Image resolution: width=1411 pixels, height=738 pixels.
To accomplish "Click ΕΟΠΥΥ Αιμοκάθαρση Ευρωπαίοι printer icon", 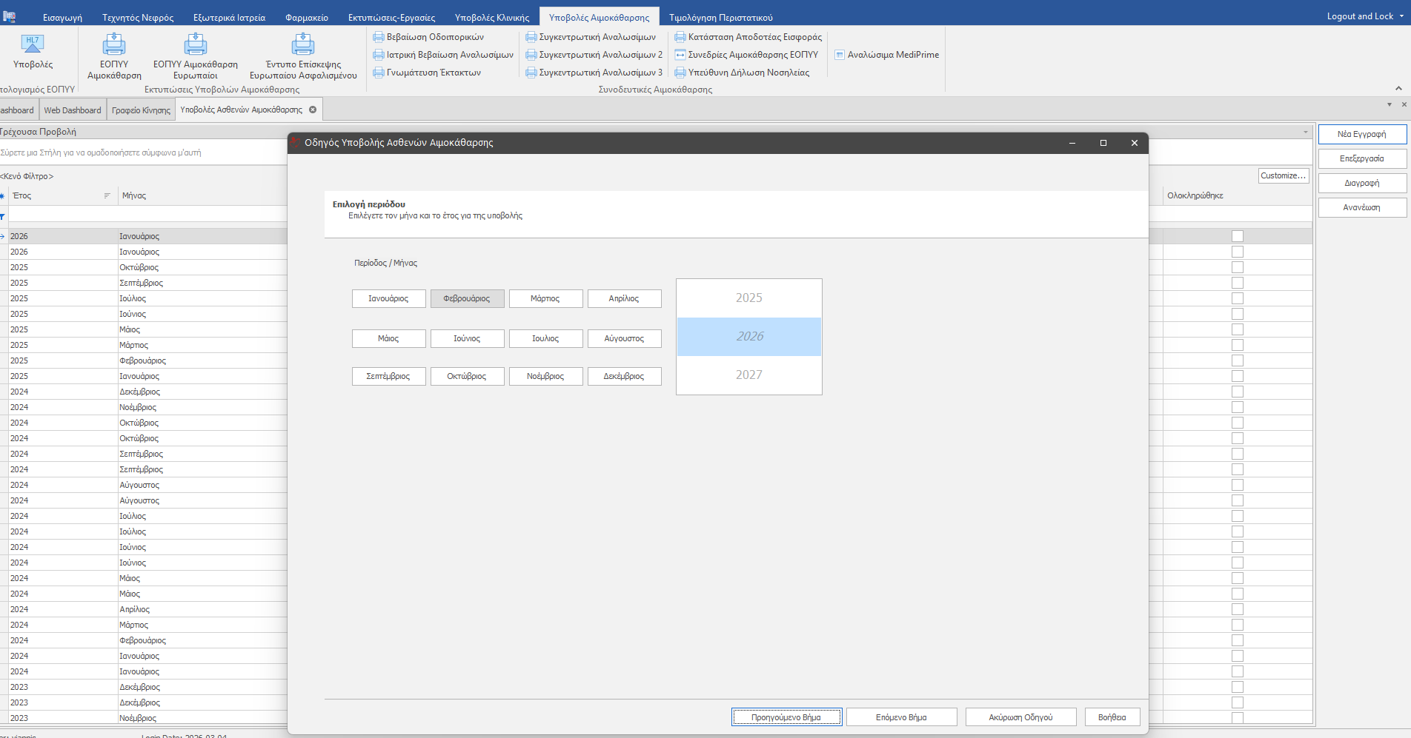I will [x=196, y=45].
